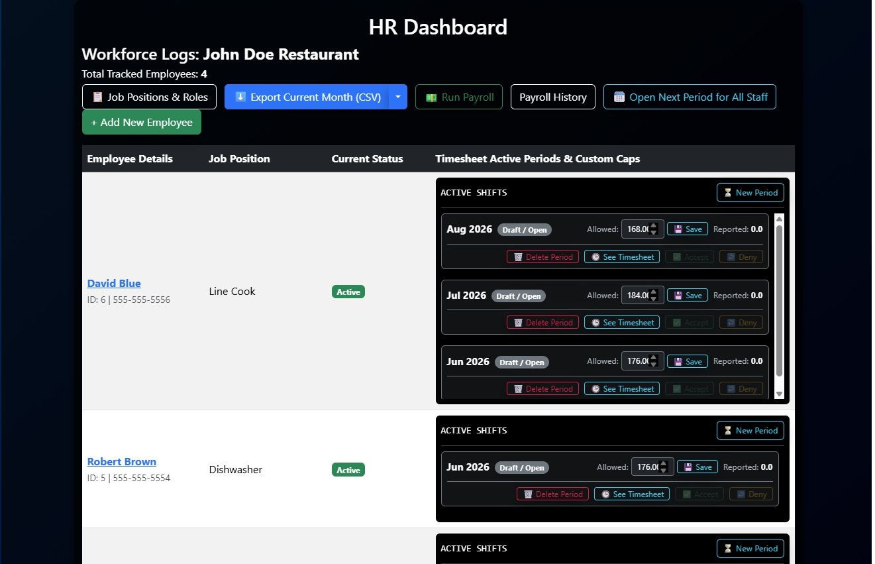Viewport: 875px width, 564px height.
Task: Click the Draft / Open badge for Jul 2026
Action: tap(519, 296)
